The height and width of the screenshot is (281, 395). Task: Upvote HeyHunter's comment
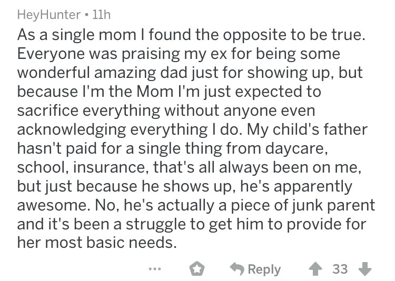(x=315, y=269)
